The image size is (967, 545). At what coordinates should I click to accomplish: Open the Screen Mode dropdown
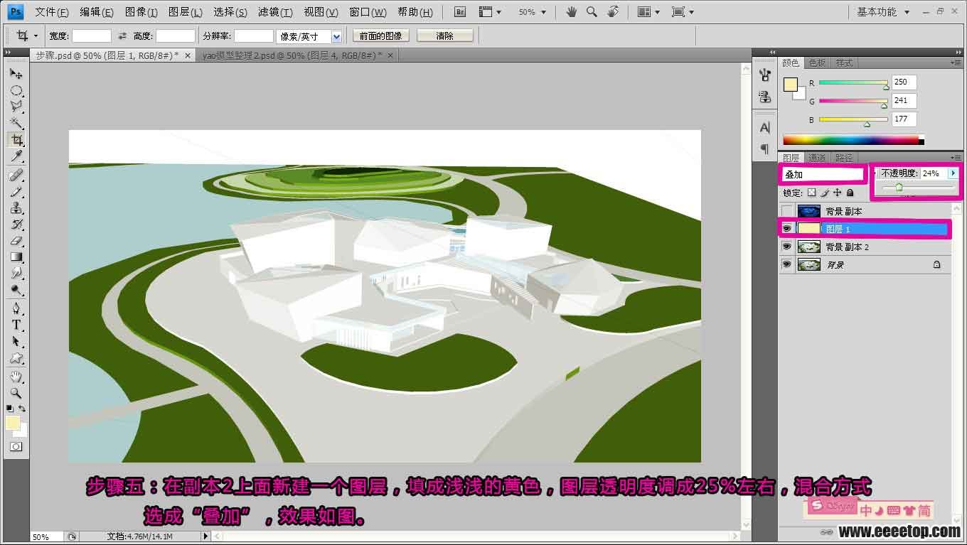[683, 12]
